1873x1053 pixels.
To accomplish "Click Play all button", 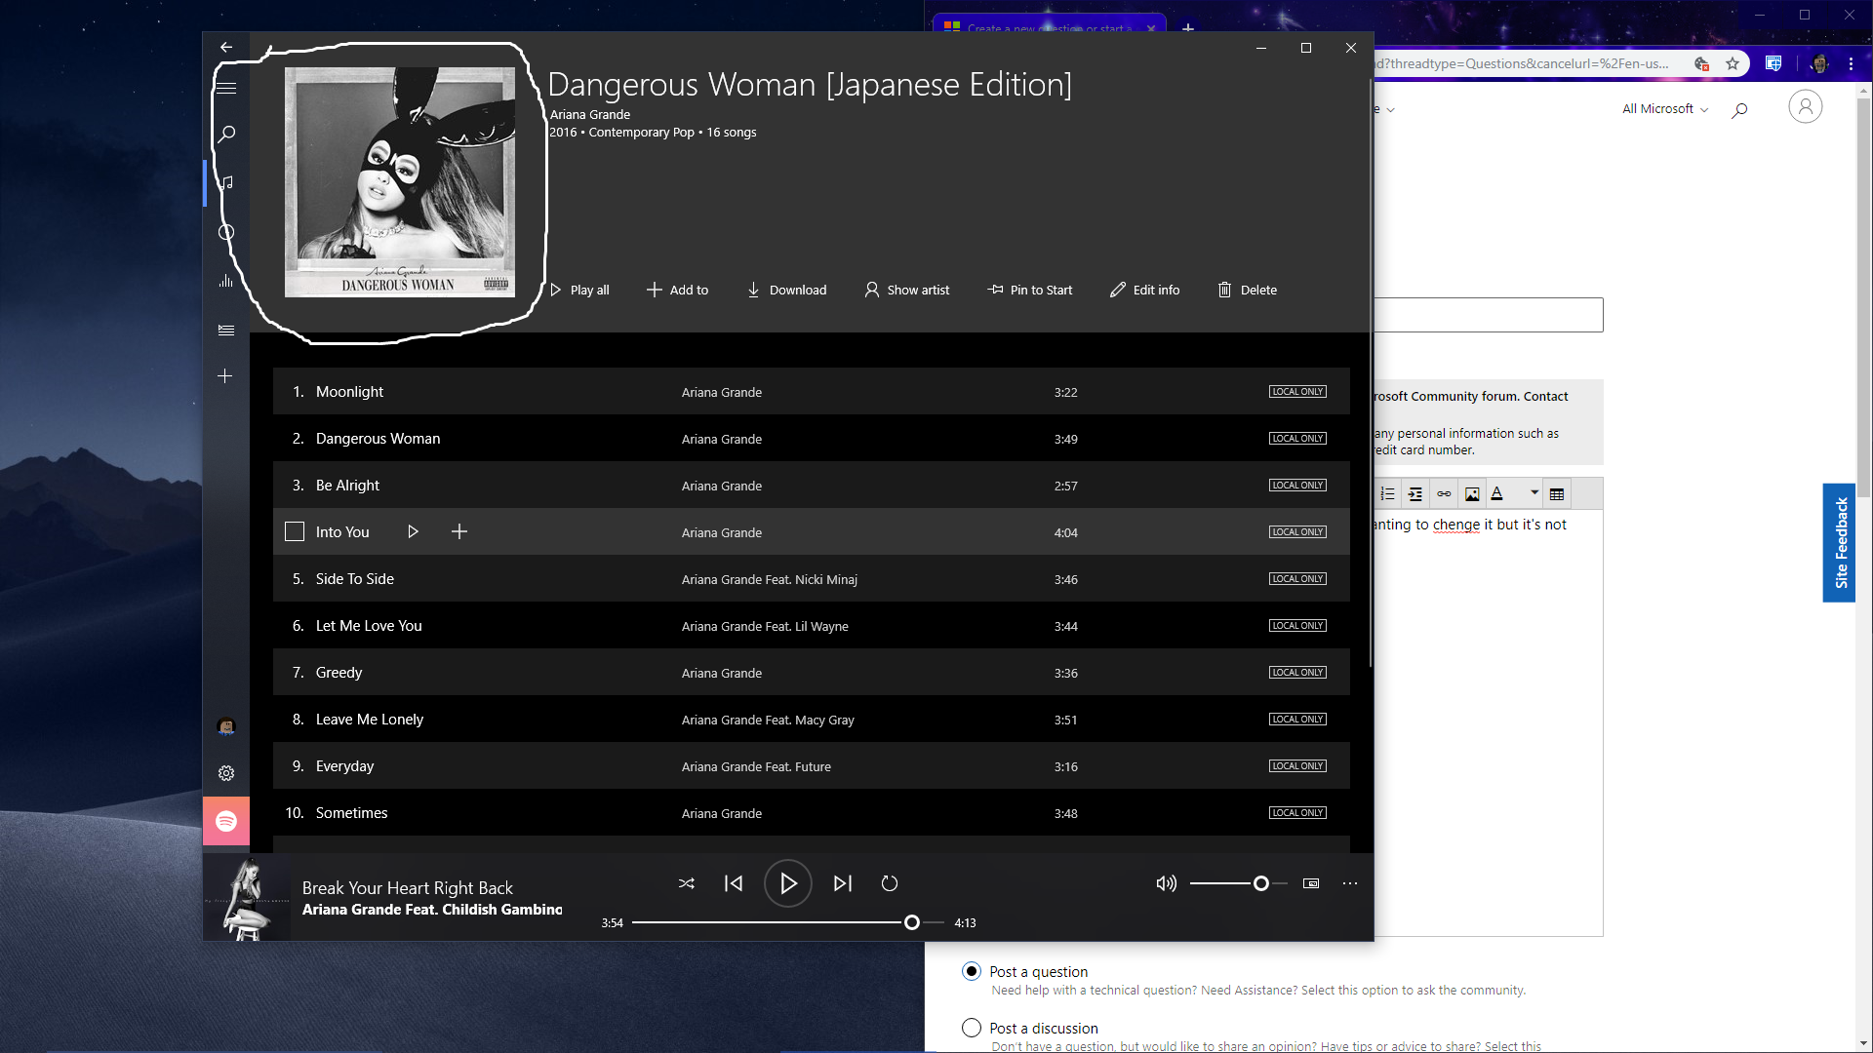I will [x=579, y=290].
